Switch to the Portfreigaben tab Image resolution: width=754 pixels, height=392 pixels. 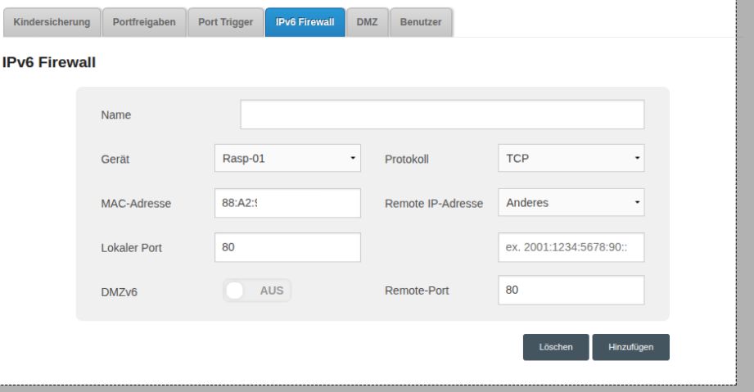click(x=143, y=23)
